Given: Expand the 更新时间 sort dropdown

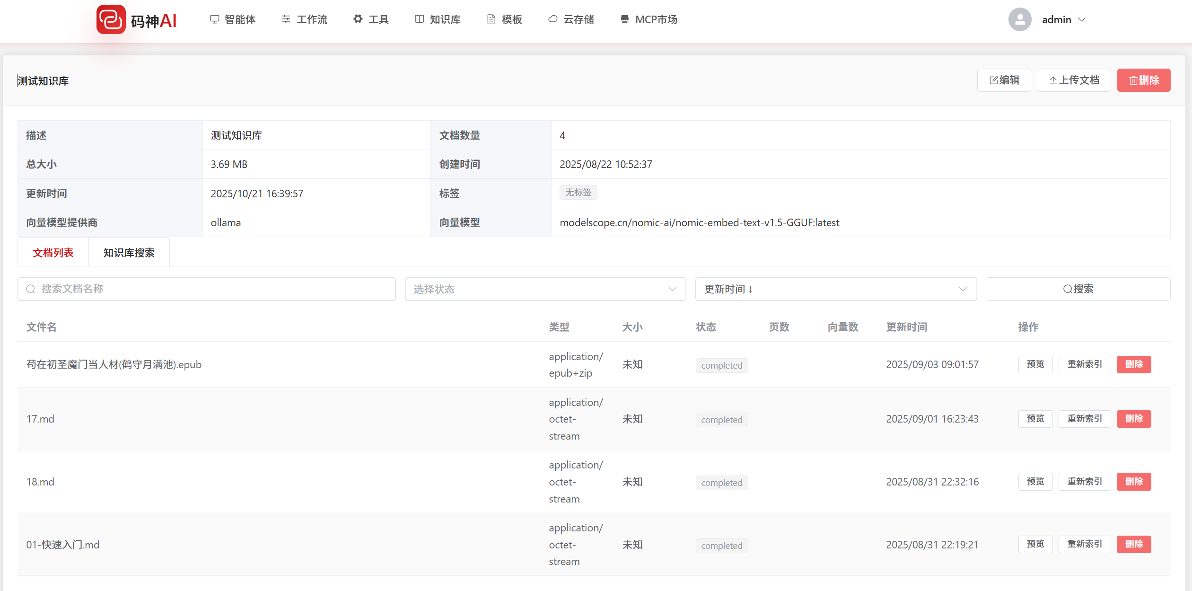Looking at the screenshot, I should [x=835, y=289].
